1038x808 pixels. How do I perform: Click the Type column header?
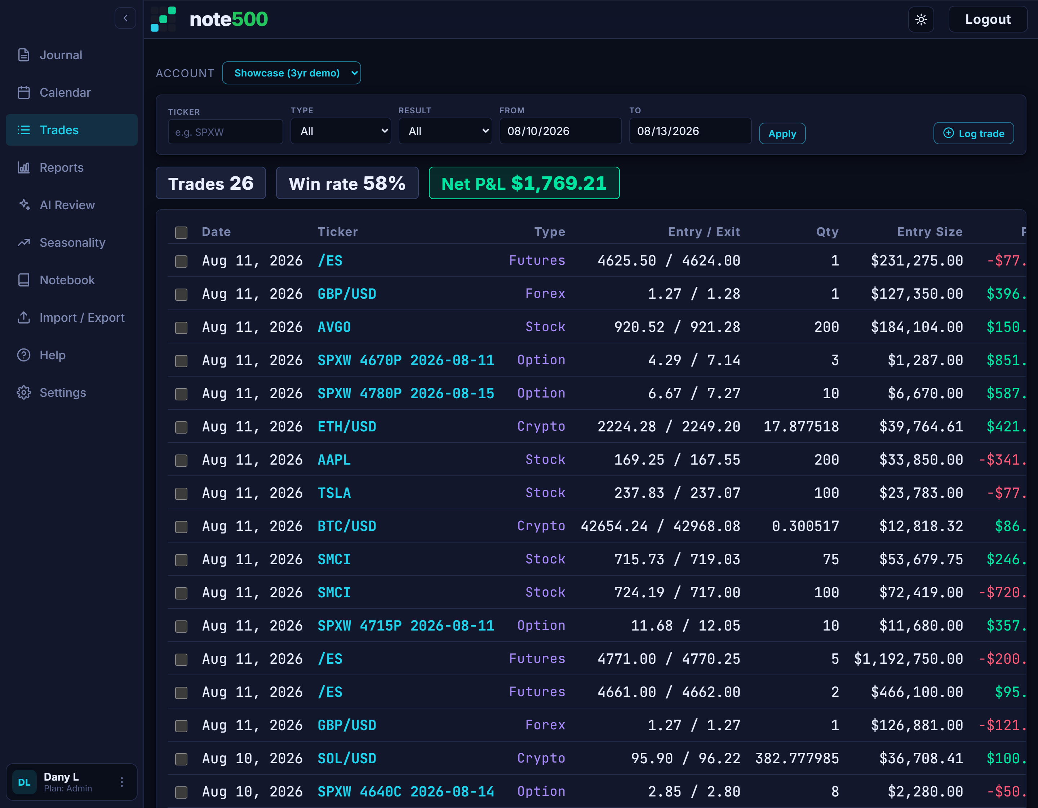tap(550, 232)
